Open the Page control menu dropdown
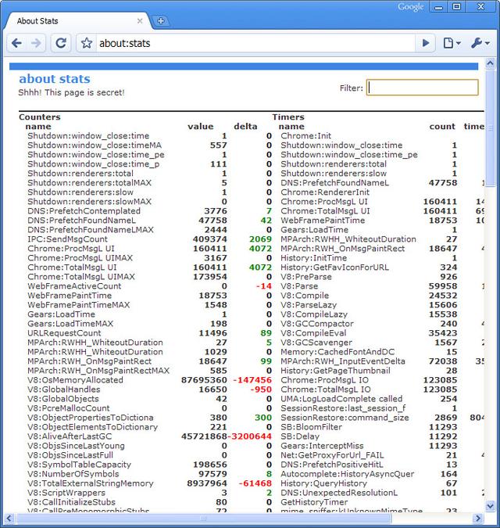This screenshot has width=500, height=528. click(452, 43)
